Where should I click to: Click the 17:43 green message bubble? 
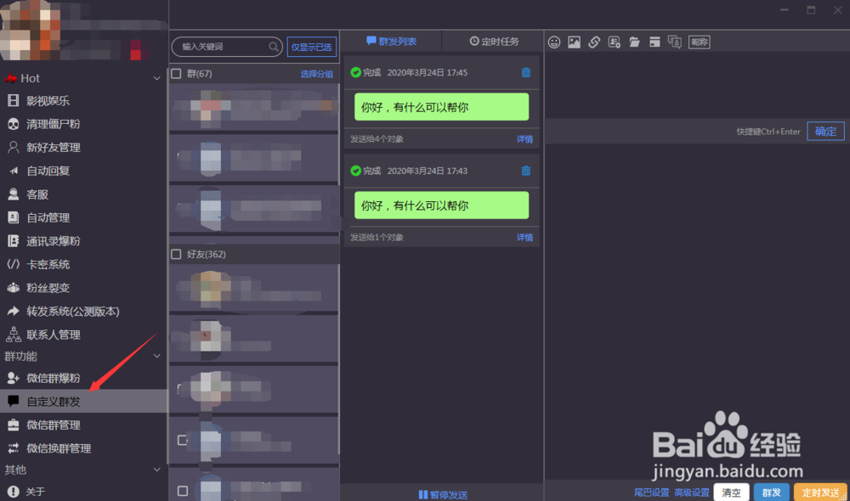[441, 205]
